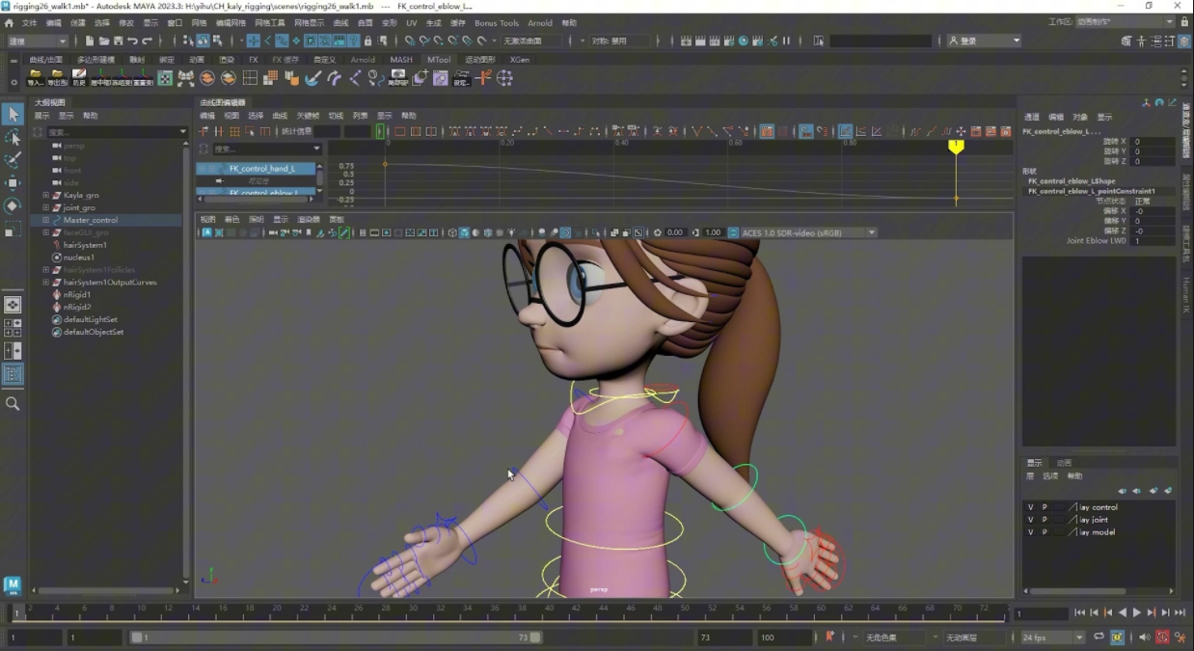The image size is (1194, 651).
Task: Click the Maya home icon in menu bar
Action: pos(10,22)
